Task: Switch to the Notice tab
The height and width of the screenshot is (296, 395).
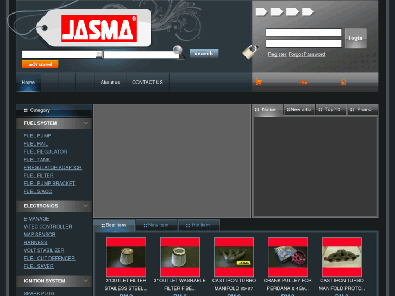Action: tap(267, 110)
